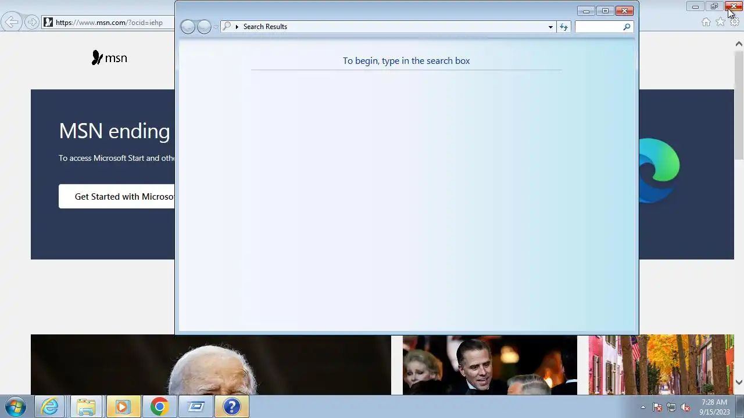Open Internet Explorer from the taskbar
Viewport: 744px width, 418px height.
pyautogui.click(x=49, y=406)
